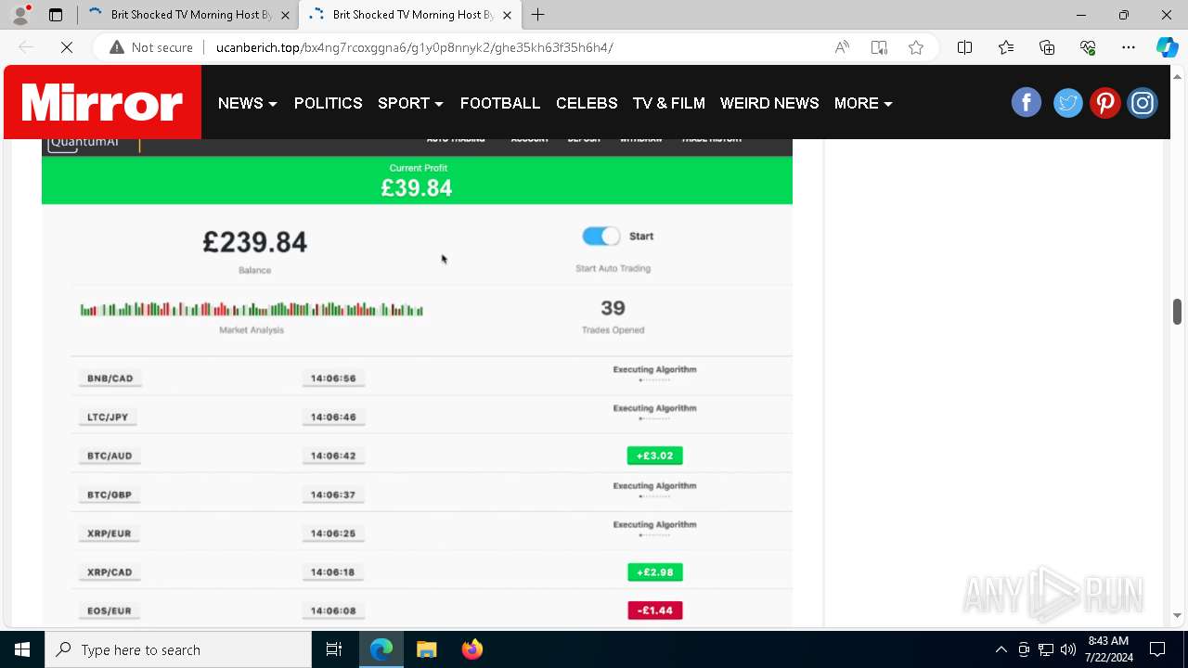Image resolution: width=1188 pixels, height=668 pixels.
Task: Open the TV & FILM section
Action: click(x=669, y=103)
